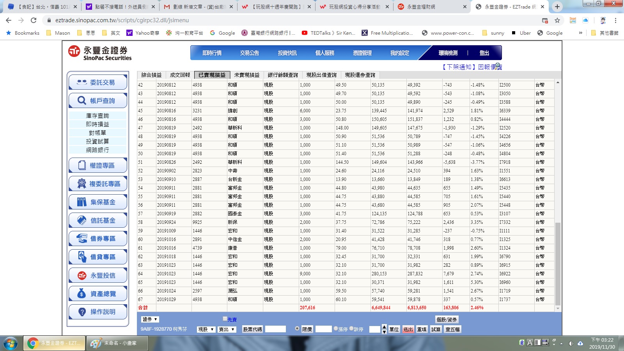This screenshot has width=624, height=351.
Task: Open the 賣出 buy/sell dropdown
Action: point(227,329)
